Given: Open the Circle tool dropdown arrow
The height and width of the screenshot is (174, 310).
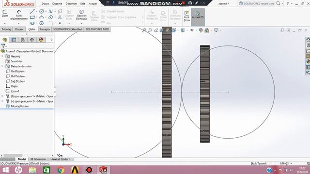Looking at the screenshot, I should 46,12.
